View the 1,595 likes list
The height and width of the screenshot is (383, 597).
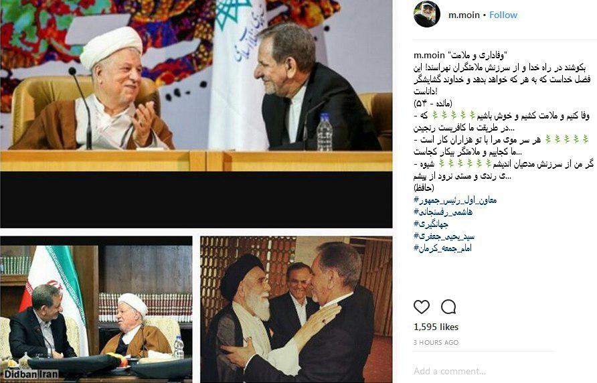pyautogui.click(x=436, y=327)
